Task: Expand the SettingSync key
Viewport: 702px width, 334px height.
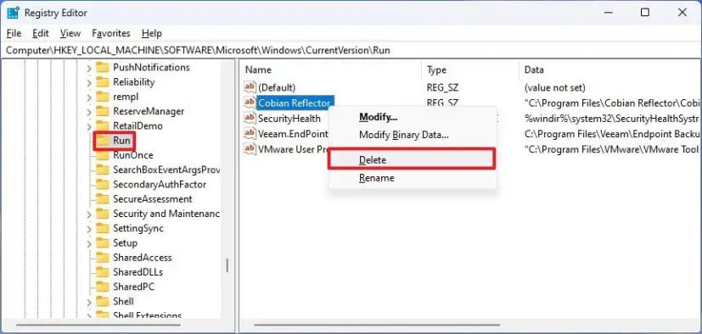Action: pyautogui.click(x=88, y=230)
